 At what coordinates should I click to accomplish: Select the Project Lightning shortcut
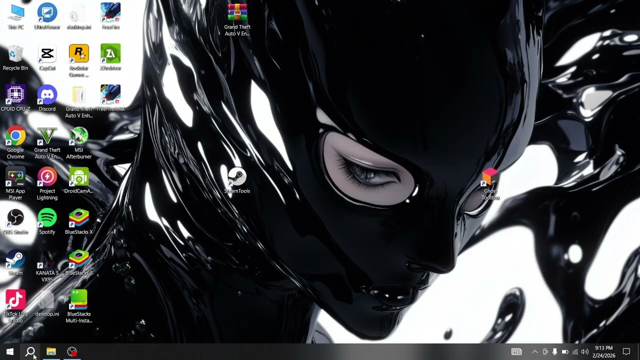(47, 184)
